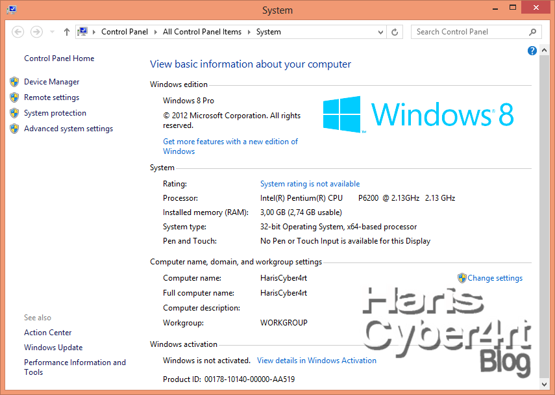Expand arrow after Control Panel breadcrumb
This screenshot has width=555, height=395.
[155, 32]
